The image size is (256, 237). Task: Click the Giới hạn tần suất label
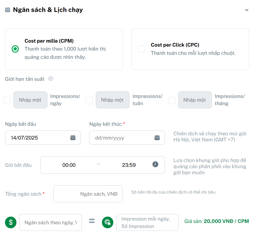[x=25, y=79]
